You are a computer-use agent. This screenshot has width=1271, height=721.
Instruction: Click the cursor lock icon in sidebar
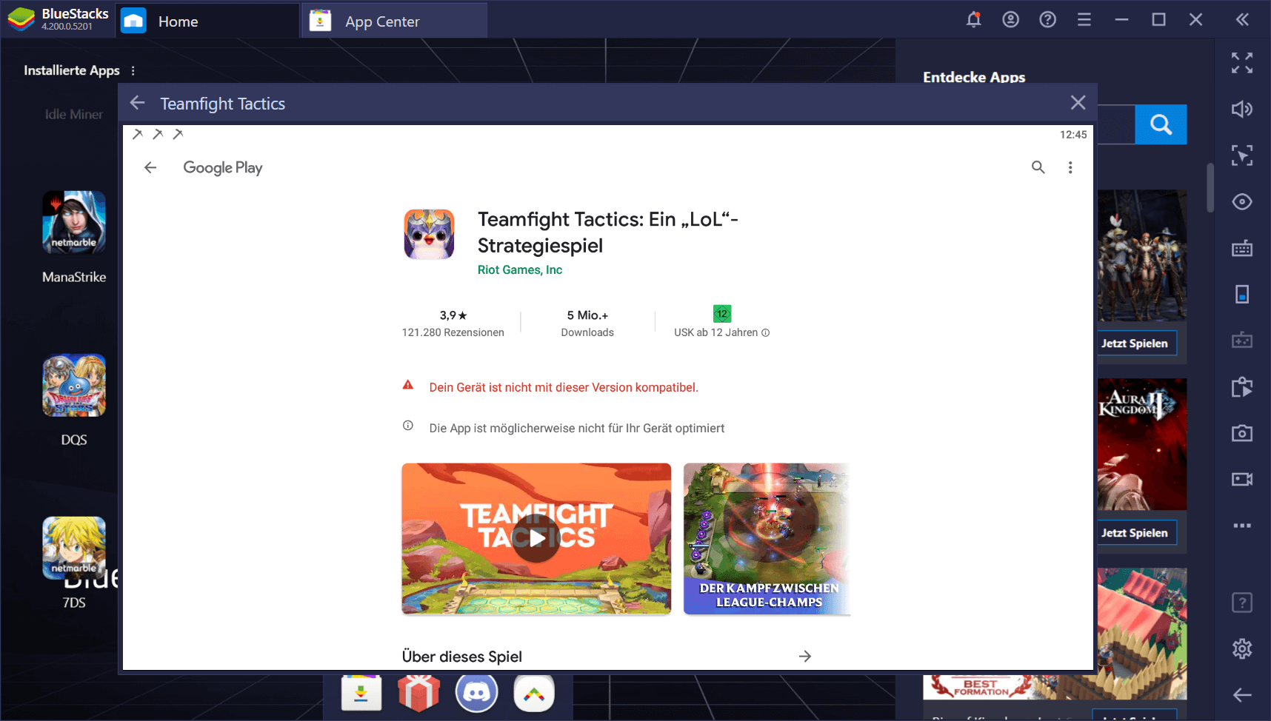(x=1242, y=155)
